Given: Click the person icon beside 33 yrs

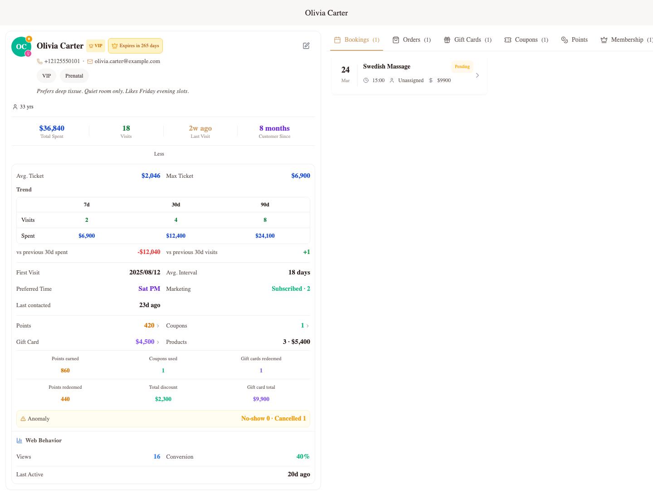Looking at the screenshot, I should click(x=15, y=107).
